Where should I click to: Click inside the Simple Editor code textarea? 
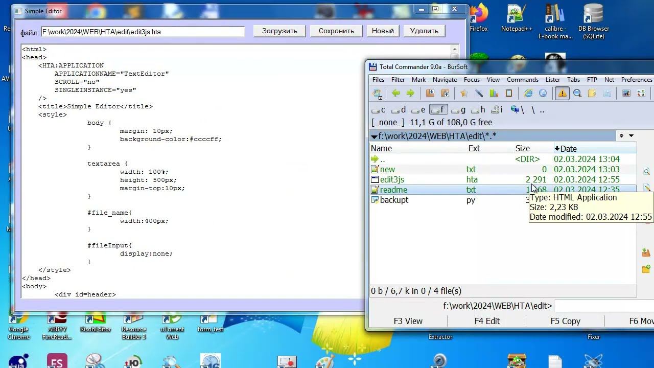(x=235, y=171)
